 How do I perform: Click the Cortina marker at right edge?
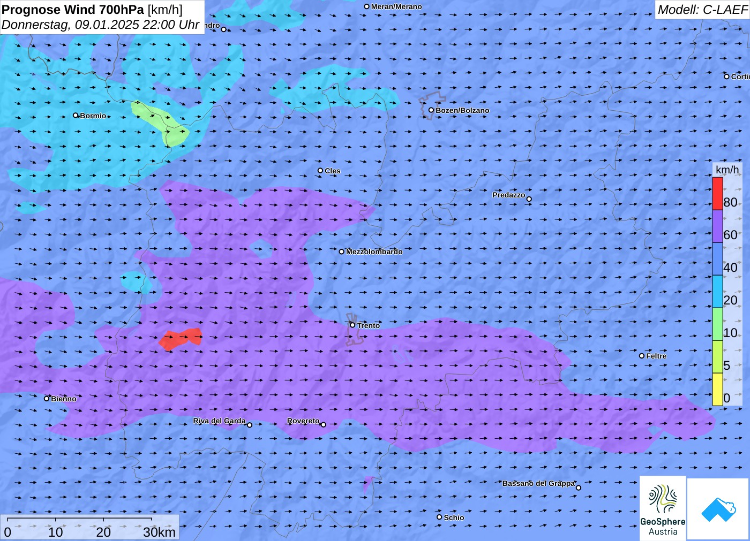click(x=726, y=77)
